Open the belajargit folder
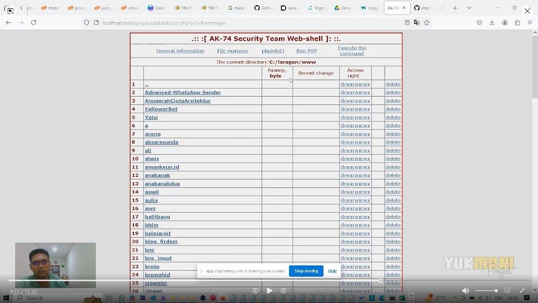The width and height of the screenshot is (538, 303). [x=158, y=233]
